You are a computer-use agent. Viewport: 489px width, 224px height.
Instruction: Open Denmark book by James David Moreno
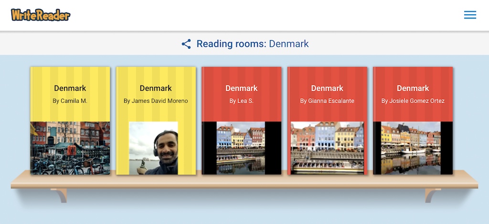point(156,121)
